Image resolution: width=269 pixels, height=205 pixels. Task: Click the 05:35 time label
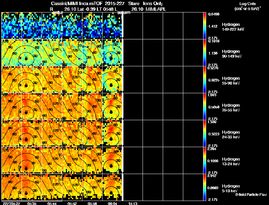click(32, 203)
